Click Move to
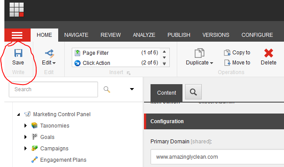Screen dimensions: 284x167 point(237,63)
